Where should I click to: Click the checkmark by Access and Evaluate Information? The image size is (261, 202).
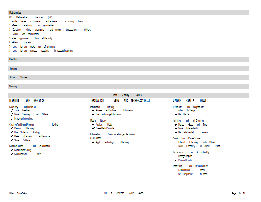coord(93,110)
